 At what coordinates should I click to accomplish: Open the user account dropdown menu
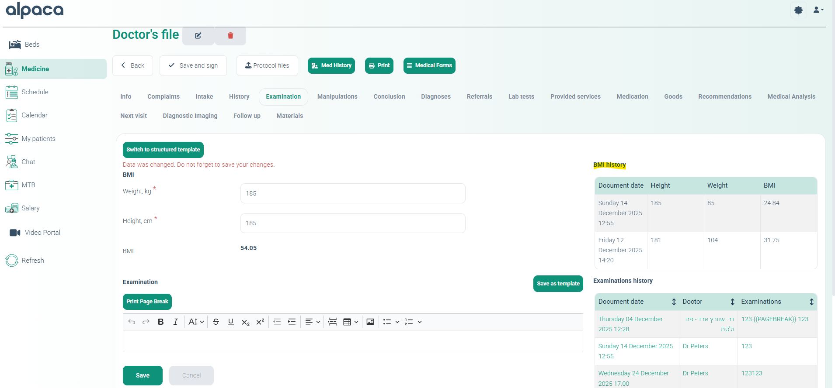point(818,10)
